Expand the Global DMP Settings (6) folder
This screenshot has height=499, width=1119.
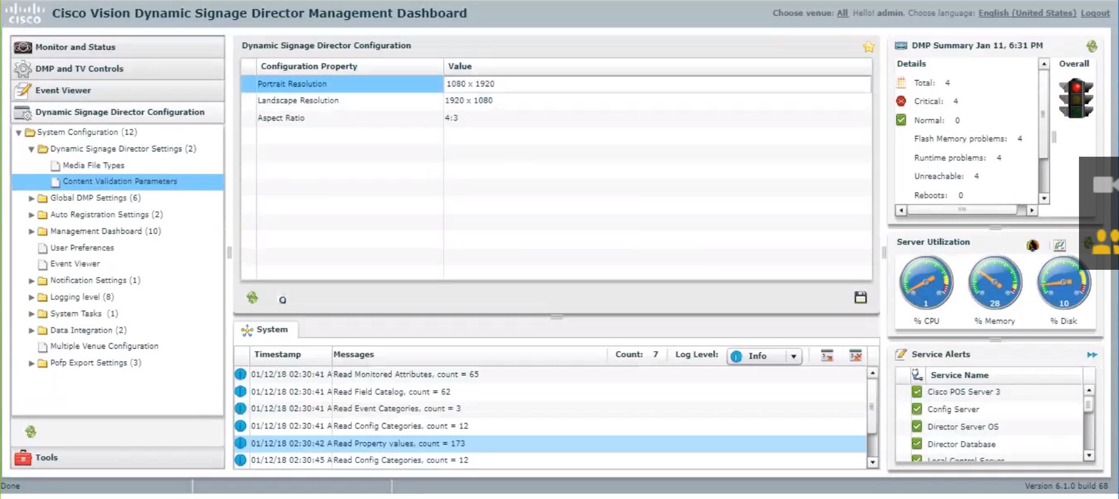click(x=31, y=198)
